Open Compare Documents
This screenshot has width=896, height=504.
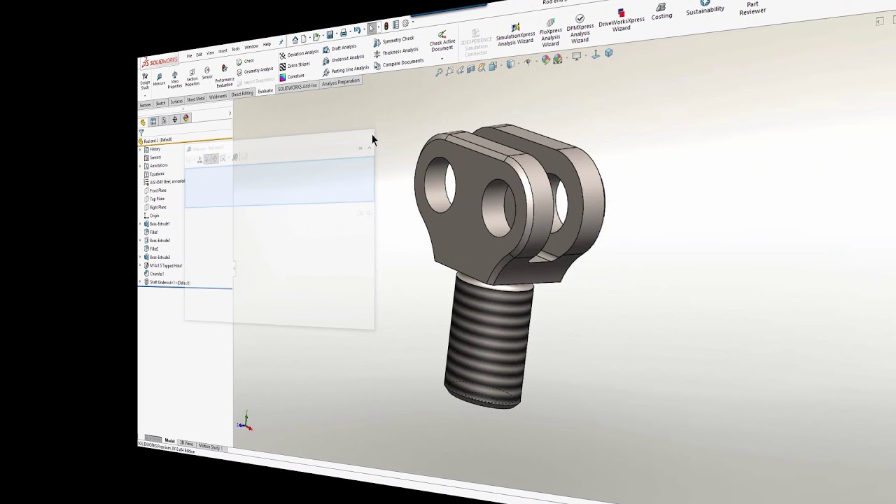click(398, 64)
